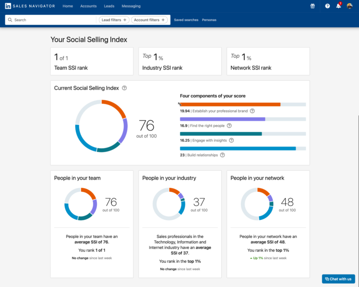Click help icon for Establish your professional brand
This screenshot has height=287, width=359.
tap(252, 111)
